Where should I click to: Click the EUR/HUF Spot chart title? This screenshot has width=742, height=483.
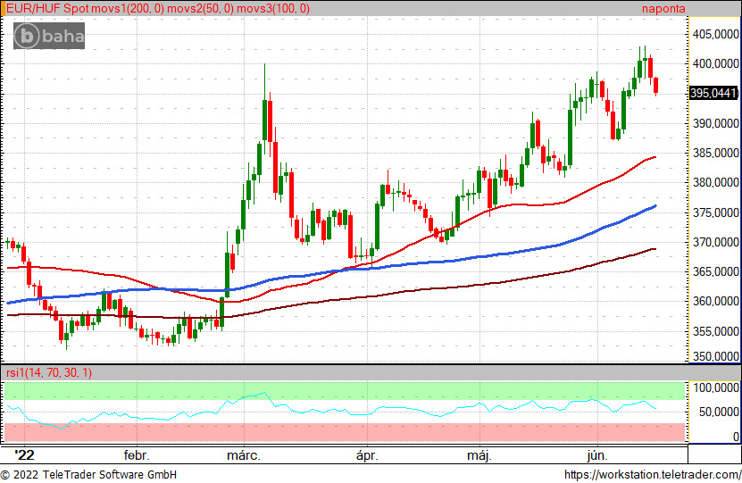pos(46,9)
